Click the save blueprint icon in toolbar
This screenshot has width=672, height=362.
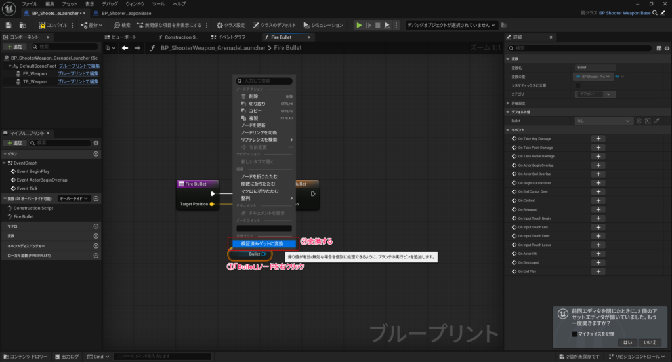(9, 25)
